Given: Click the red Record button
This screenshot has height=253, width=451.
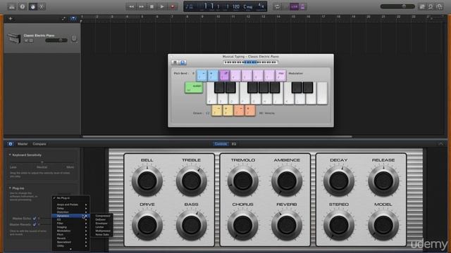Looking at the screenshot, I should [173, 6].
